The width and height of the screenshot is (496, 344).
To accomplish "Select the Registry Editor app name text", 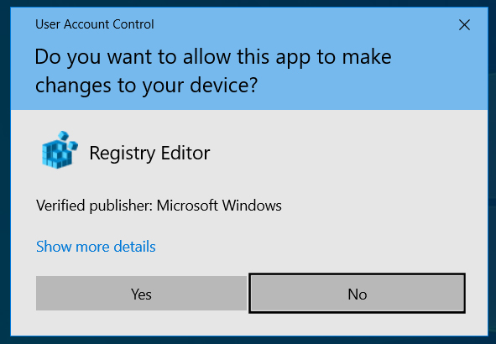I will pos(149,154).
